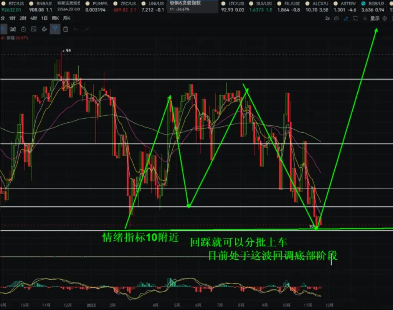The height and width of the screenshot is (310, 393).
Task: Click the 12月 label on time axis
Action: point(329,305)
